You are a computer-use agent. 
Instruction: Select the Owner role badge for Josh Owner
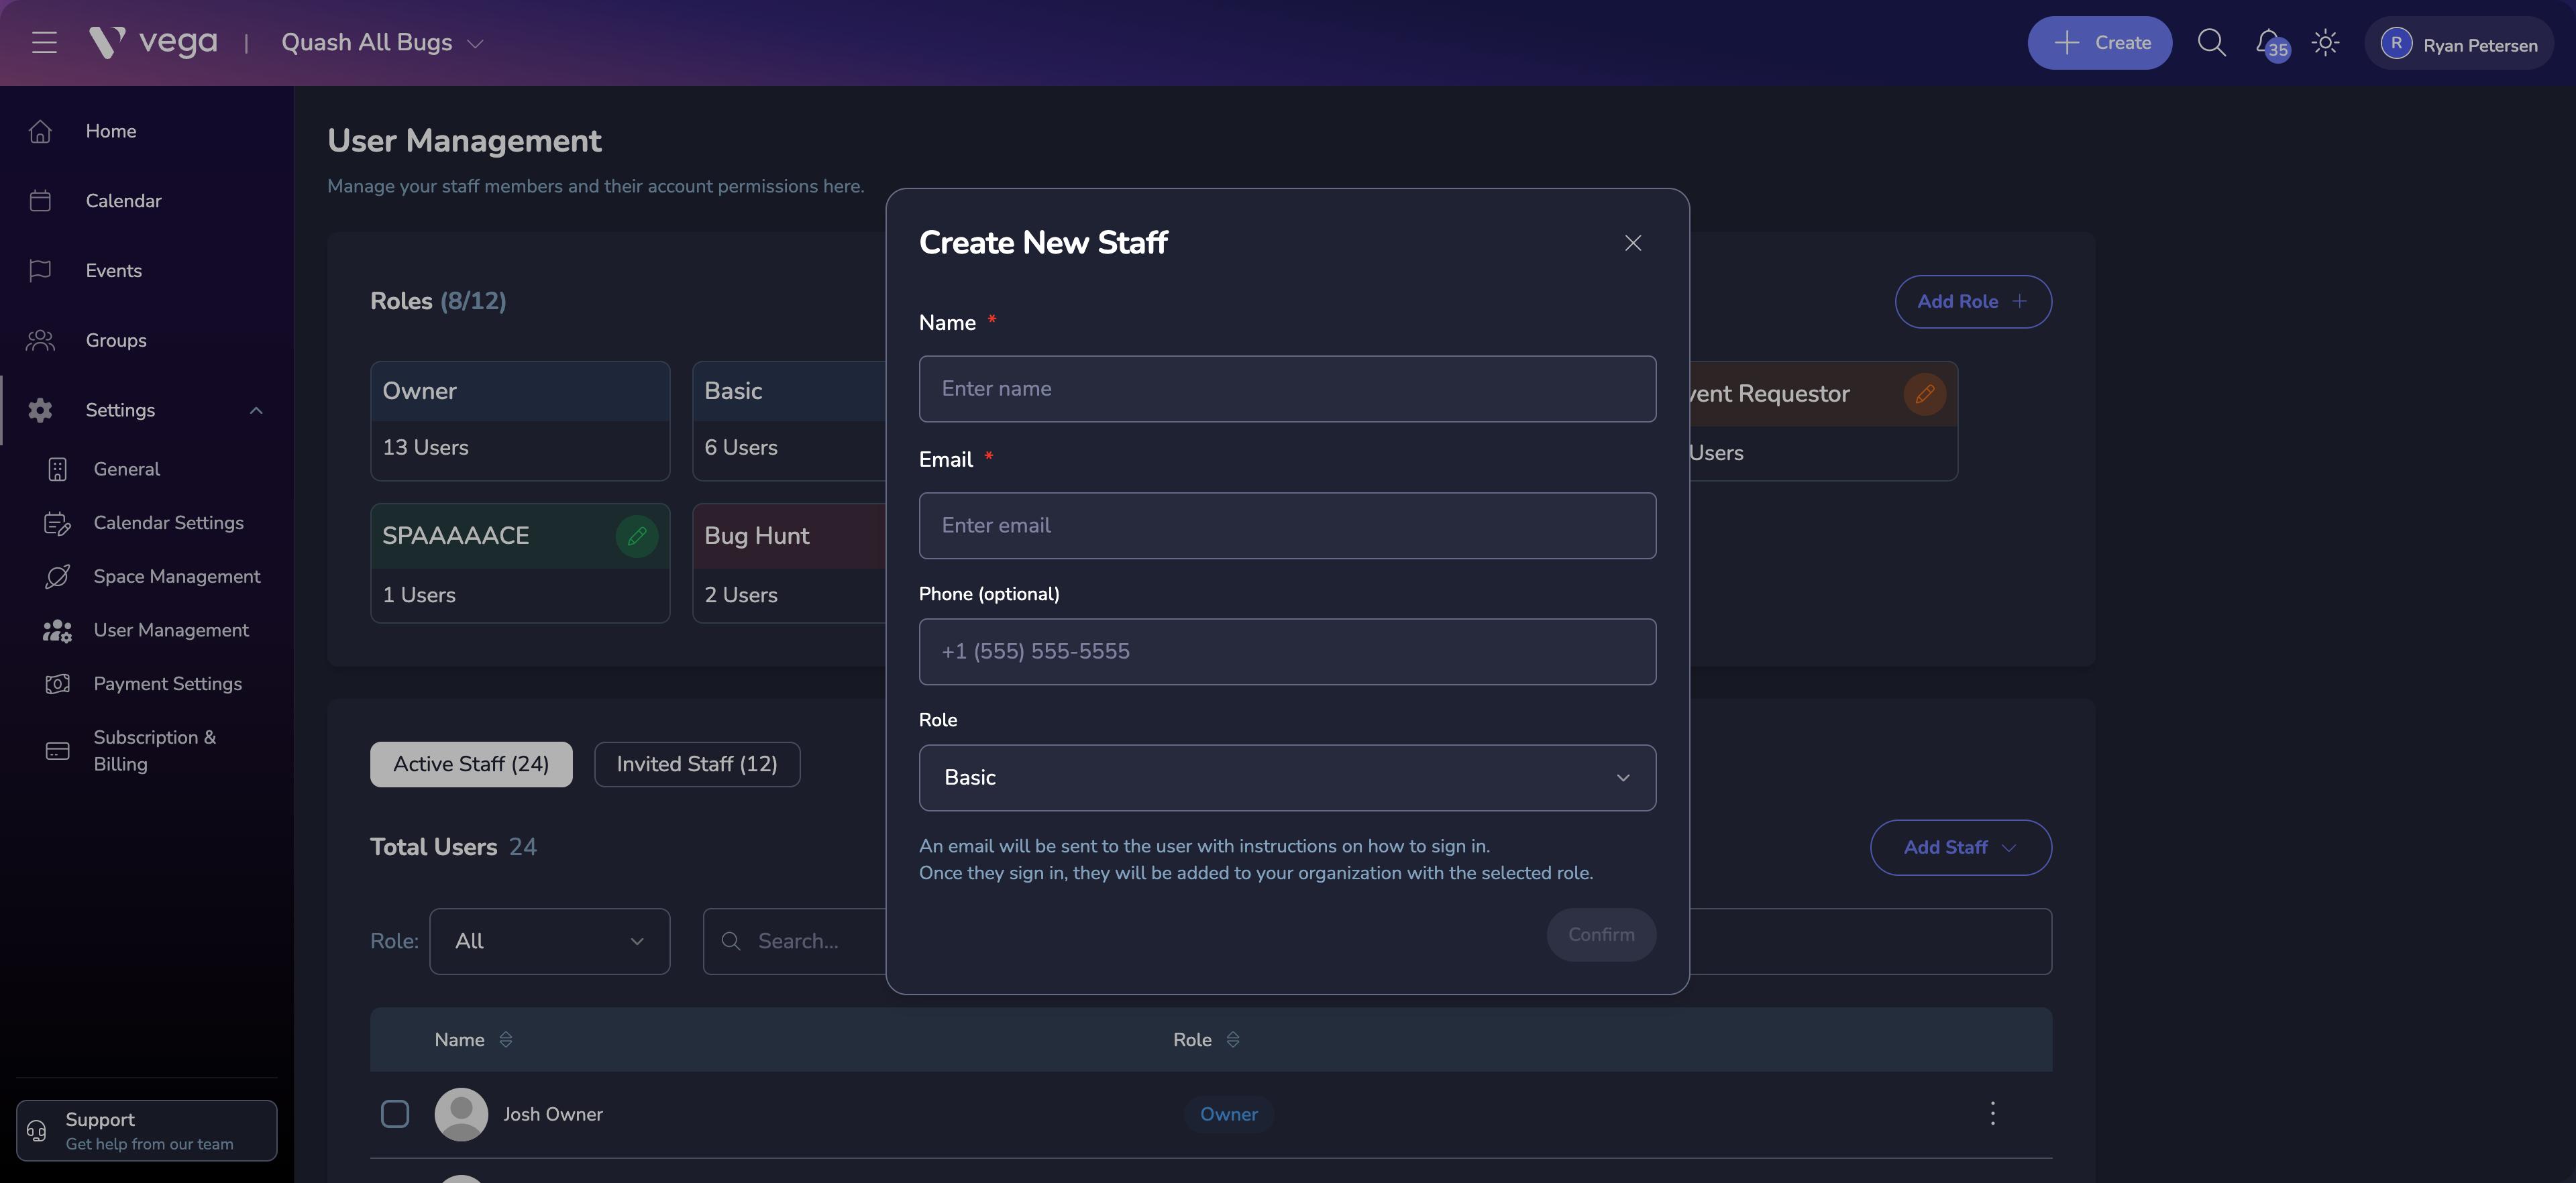[x=1229, y=1113]
